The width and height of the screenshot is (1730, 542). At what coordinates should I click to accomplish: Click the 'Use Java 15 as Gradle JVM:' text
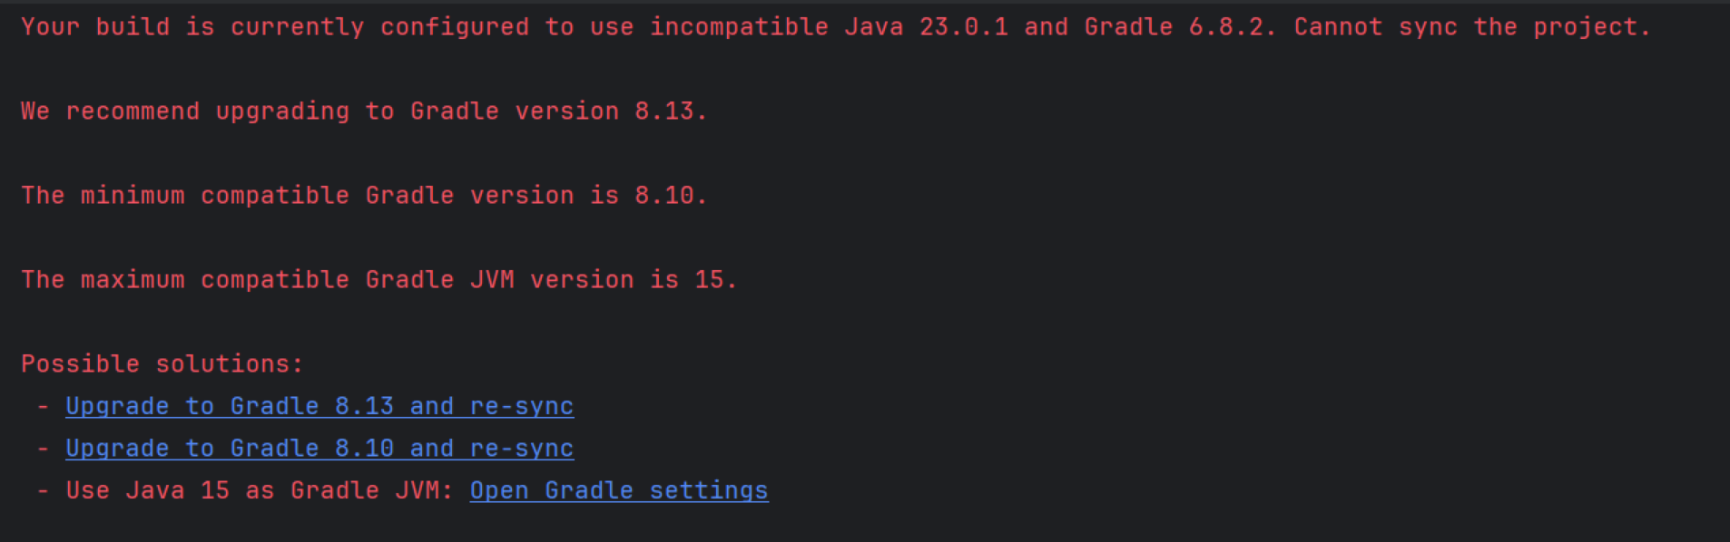pyautogui.click(x=260, y=490)
